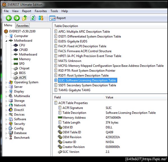This screenshot has width=168, height=162.
Task: Click the green Forward arrow button
Action: point(17,18)
